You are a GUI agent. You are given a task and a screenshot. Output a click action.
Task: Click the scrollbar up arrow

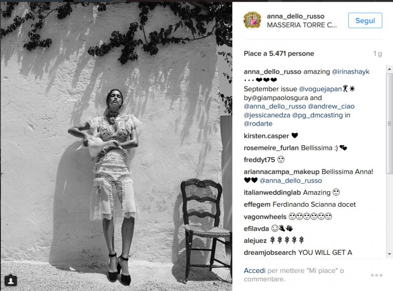click(x=389, y=69)
